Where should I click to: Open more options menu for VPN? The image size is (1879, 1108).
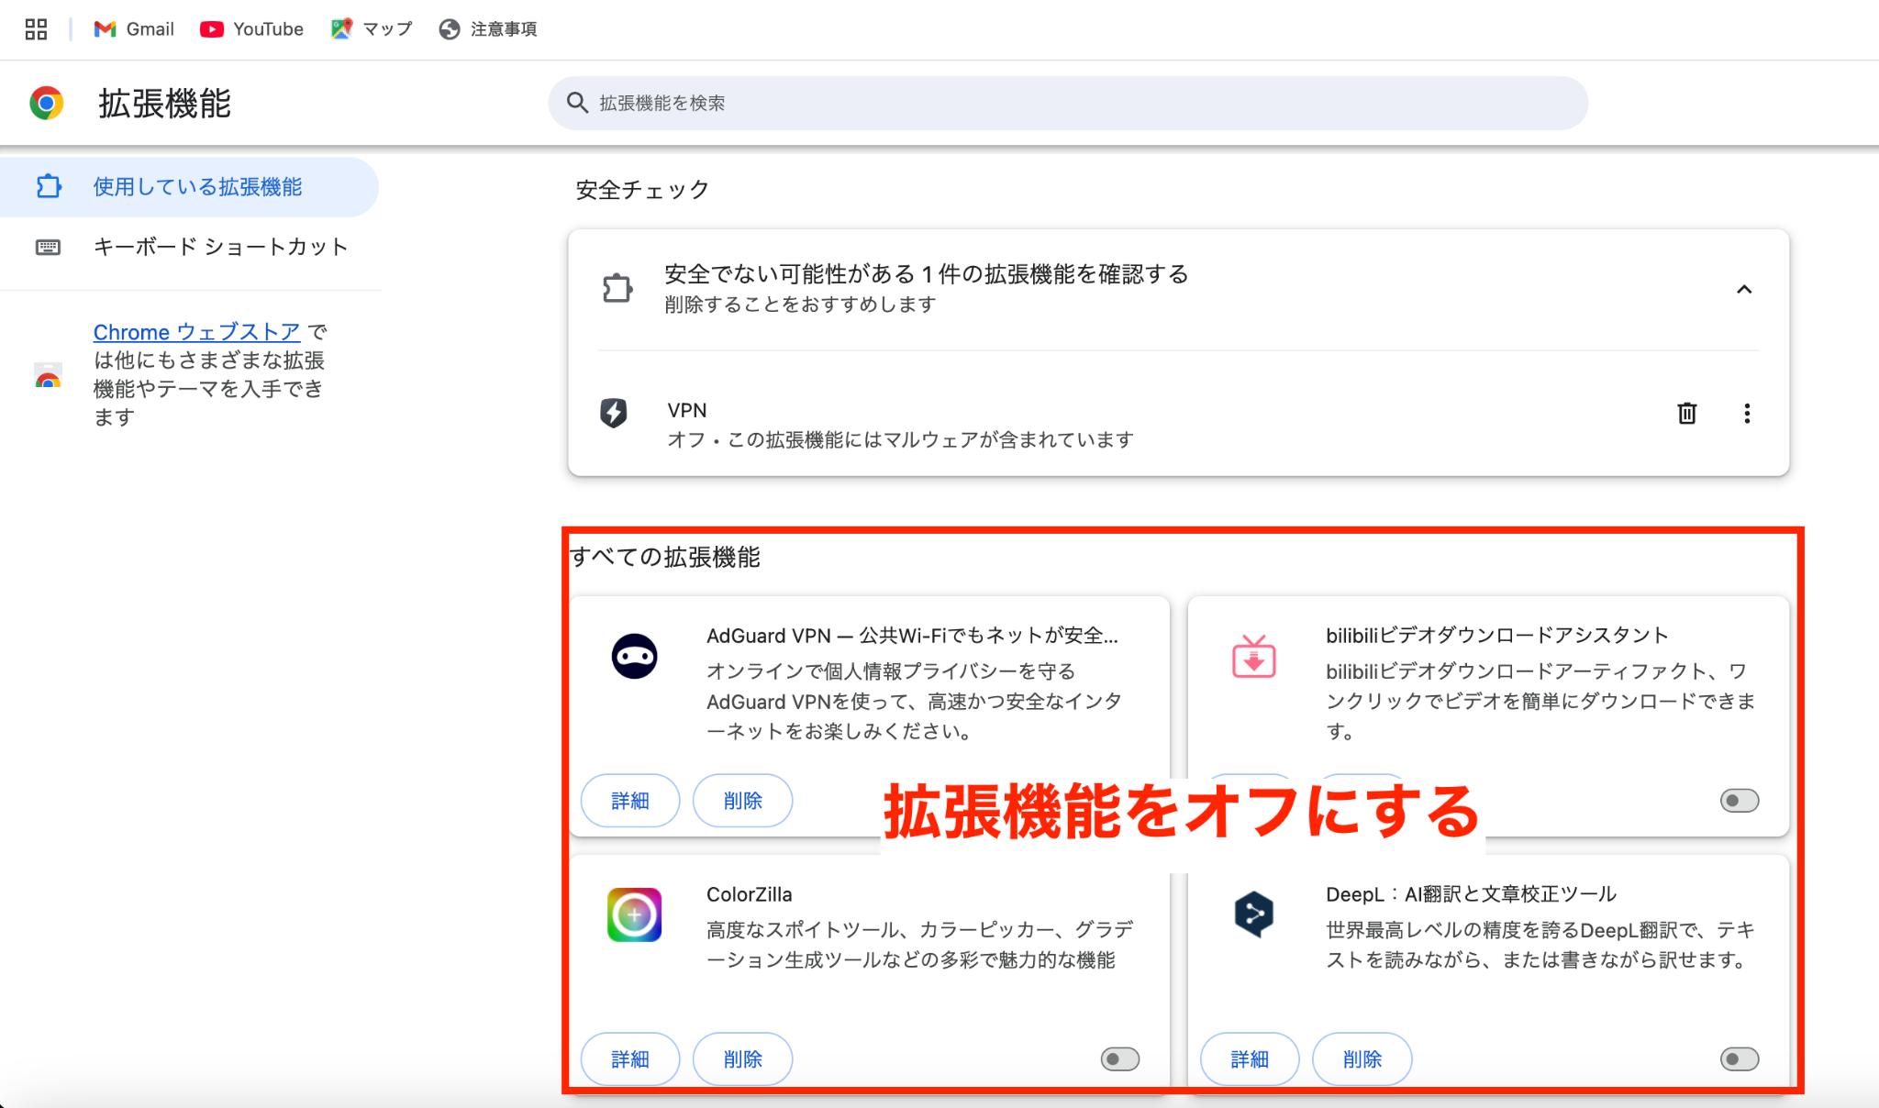click(x=1747, y=414)
